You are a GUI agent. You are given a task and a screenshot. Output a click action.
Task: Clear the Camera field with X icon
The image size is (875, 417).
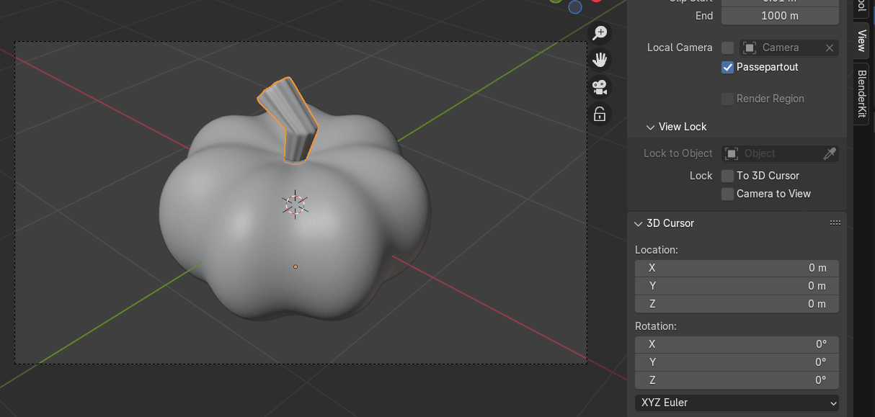830,48
